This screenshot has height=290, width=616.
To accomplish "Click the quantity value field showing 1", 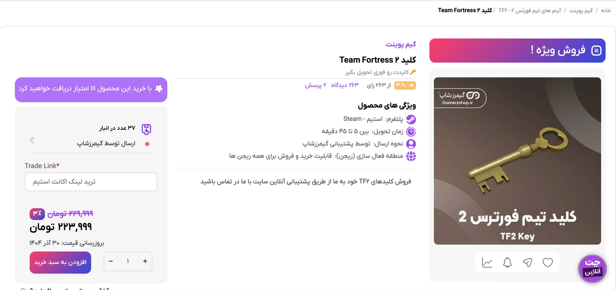I will pyautogui.click(x=128, y=262).
